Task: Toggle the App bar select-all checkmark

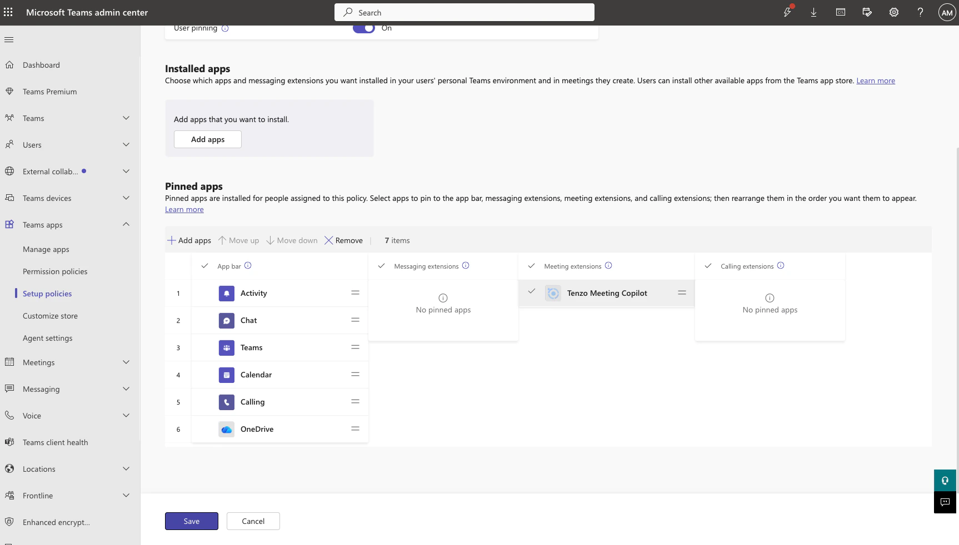Action: (205, 266)
